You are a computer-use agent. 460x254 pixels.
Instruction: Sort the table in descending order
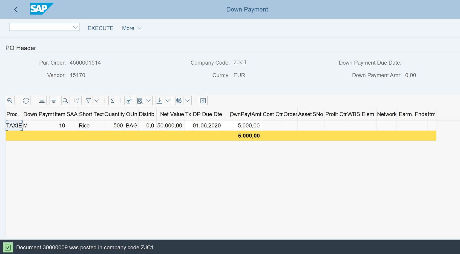pos(54,101)
